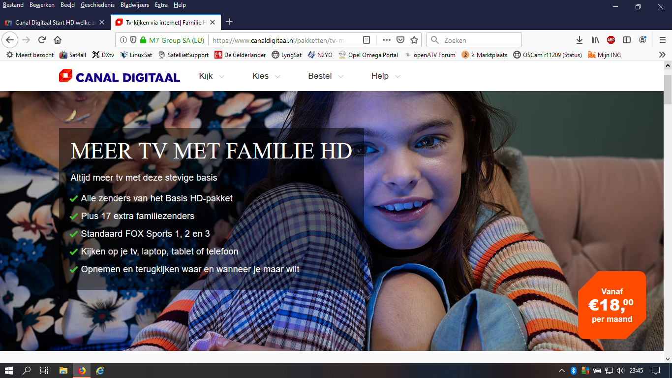Open the Geschiedenis menu
Viewport: 672px width, 378px height.
98,5
